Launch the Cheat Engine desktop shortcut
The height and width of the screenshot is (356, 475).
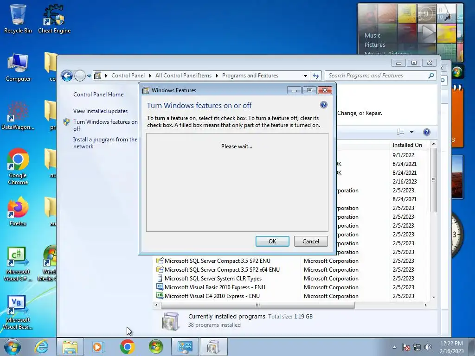pyautogui.click(x=54, y=19)
